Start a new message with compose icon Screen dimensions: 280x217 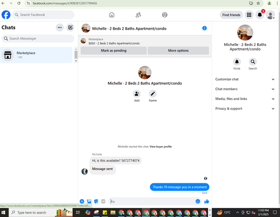pyautogui.click(x=70, y=27)
